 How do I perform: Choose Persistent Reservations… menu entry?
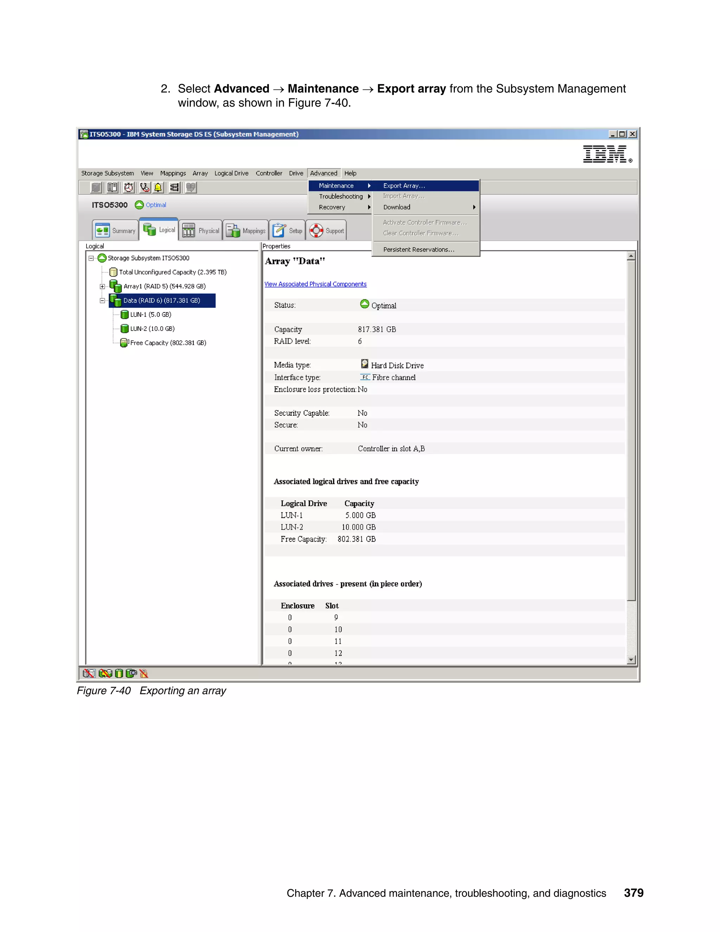(426, 250)
